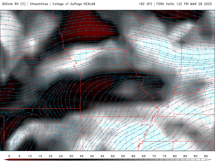215x161 pixels.
Task: Click the '500mb RH (%)' title text
Action: [14, 4]
